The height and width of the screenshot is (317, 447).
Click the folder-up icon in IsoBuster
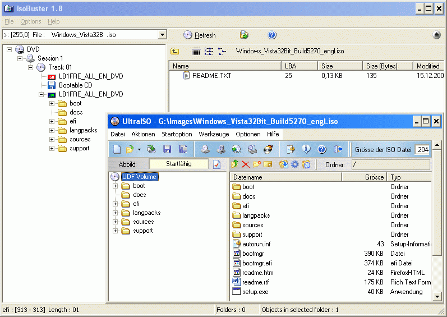pos(175,51)
